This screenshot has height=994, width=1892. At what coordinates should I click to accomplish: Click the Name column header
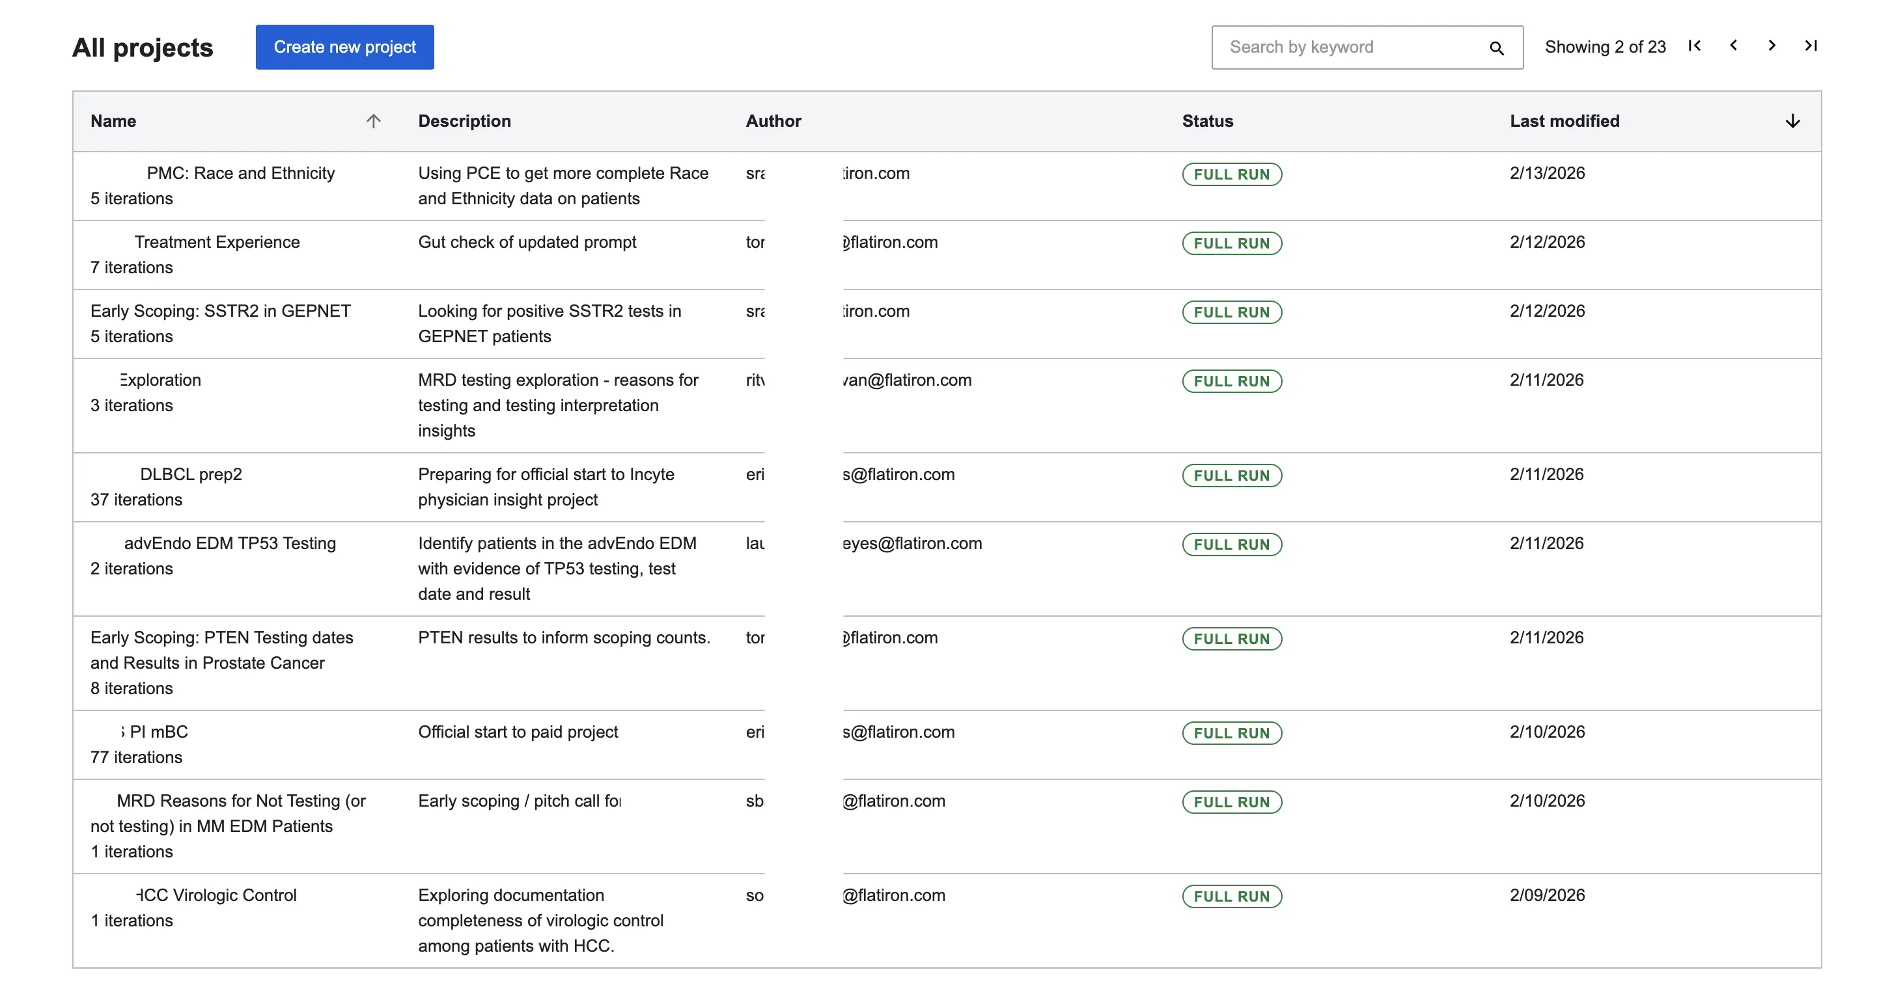click(114, 120)
